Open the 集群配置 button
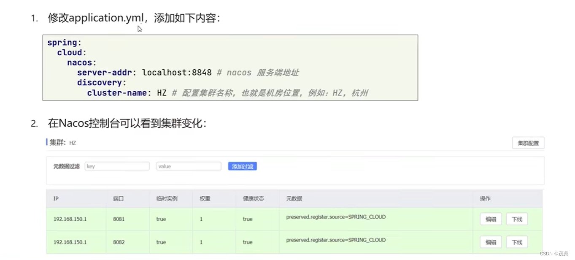The width and height of the screenshot is (575, 260). 528,143
